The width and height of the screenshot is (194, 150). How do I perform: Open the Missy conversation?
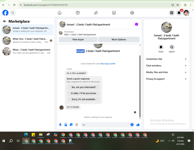(x=27, y=51)
